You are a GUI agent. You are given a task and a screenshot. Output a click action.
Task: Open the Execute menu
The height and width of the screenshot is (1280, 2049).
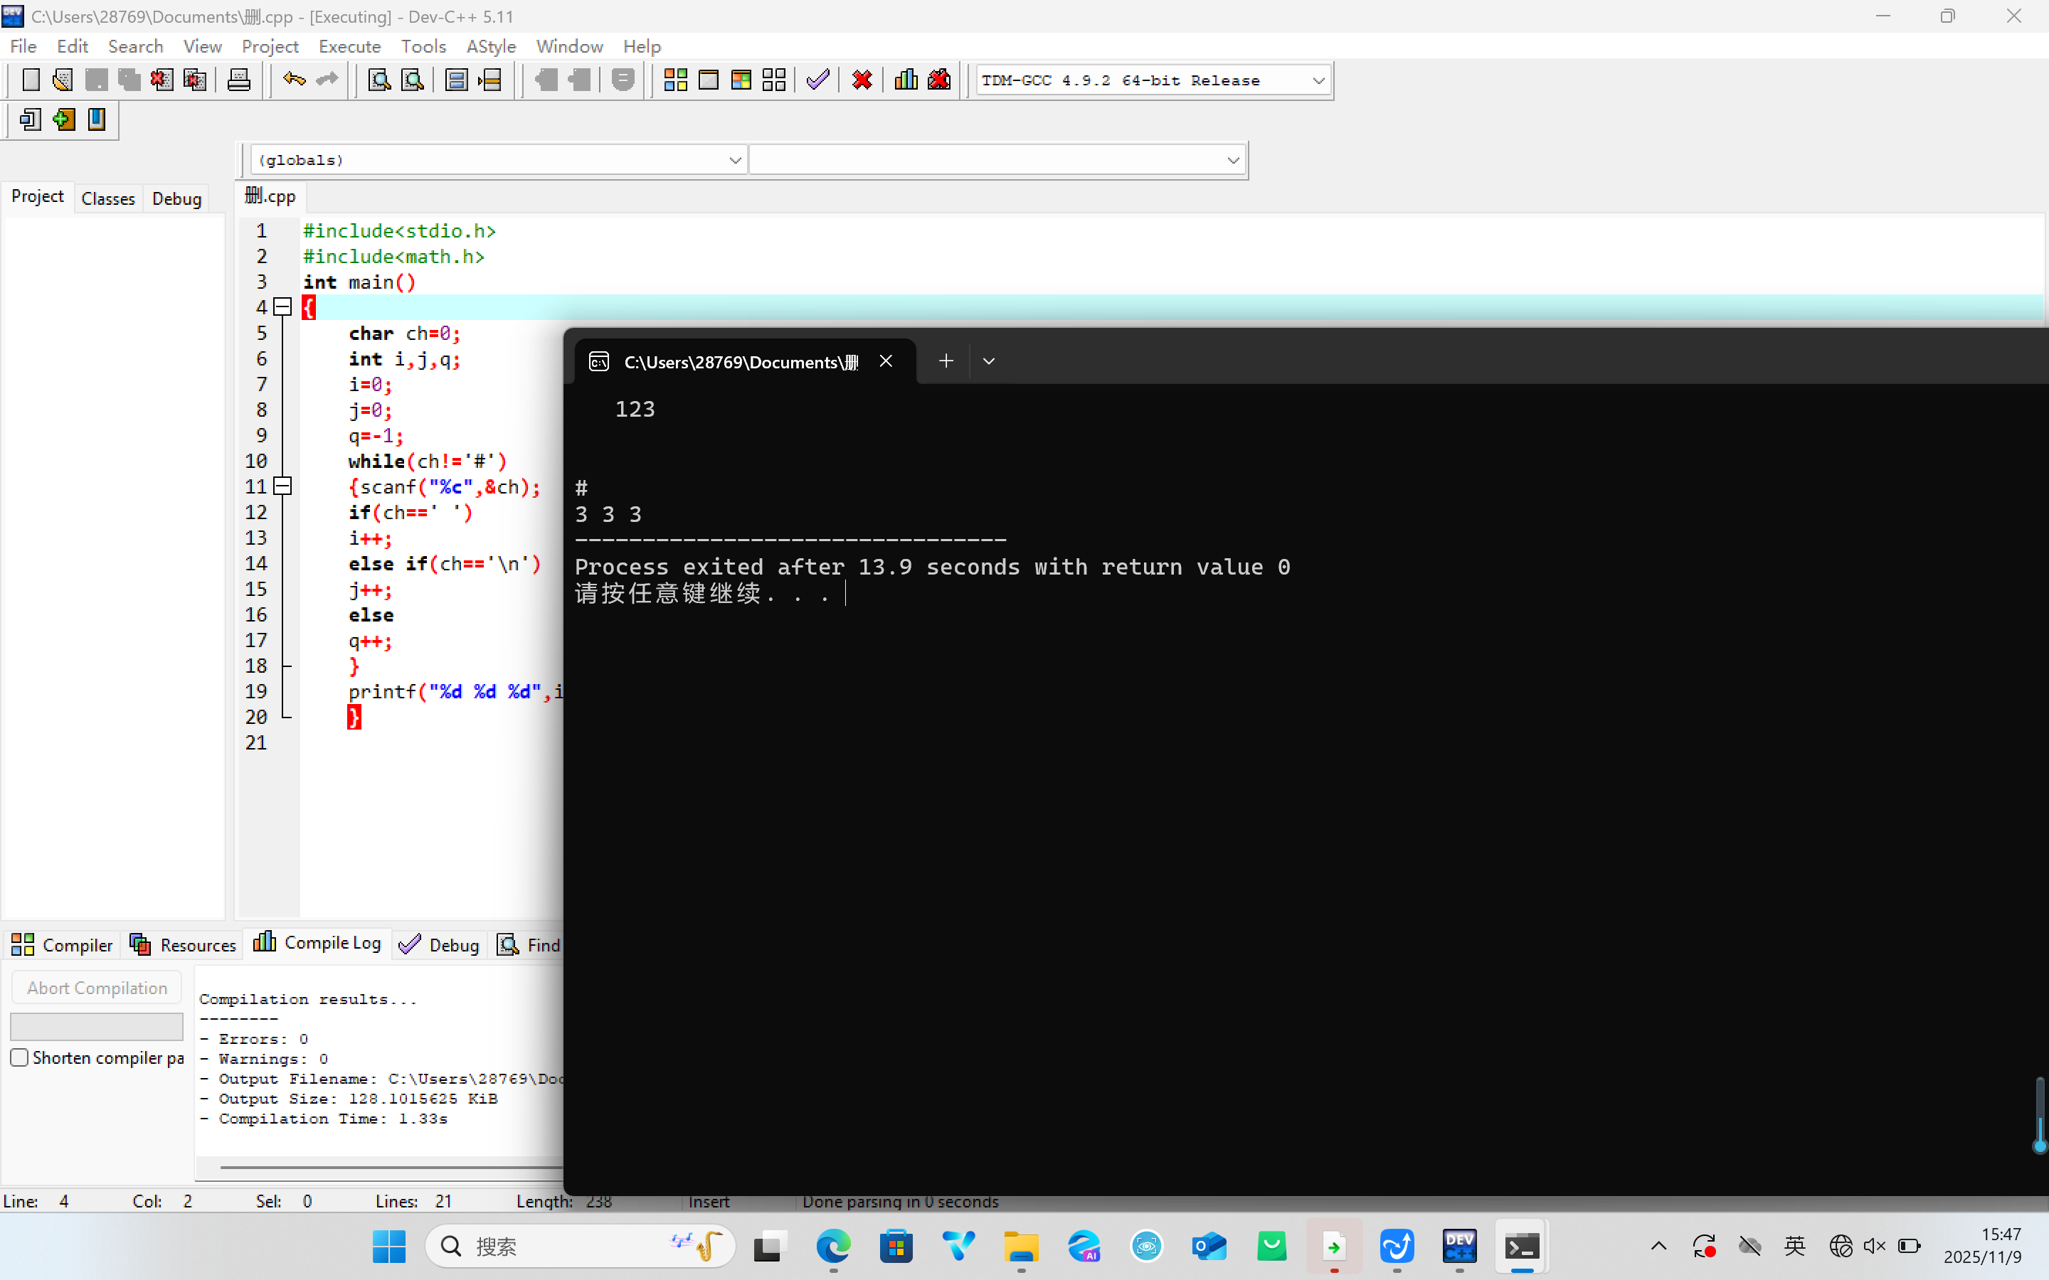point(349,46)
